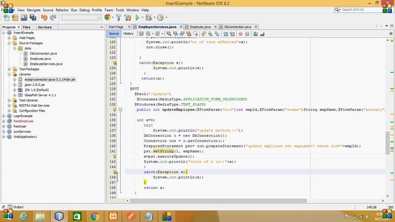
Task: Click the Previous Bookmark icon
Action: pos(204,34)
